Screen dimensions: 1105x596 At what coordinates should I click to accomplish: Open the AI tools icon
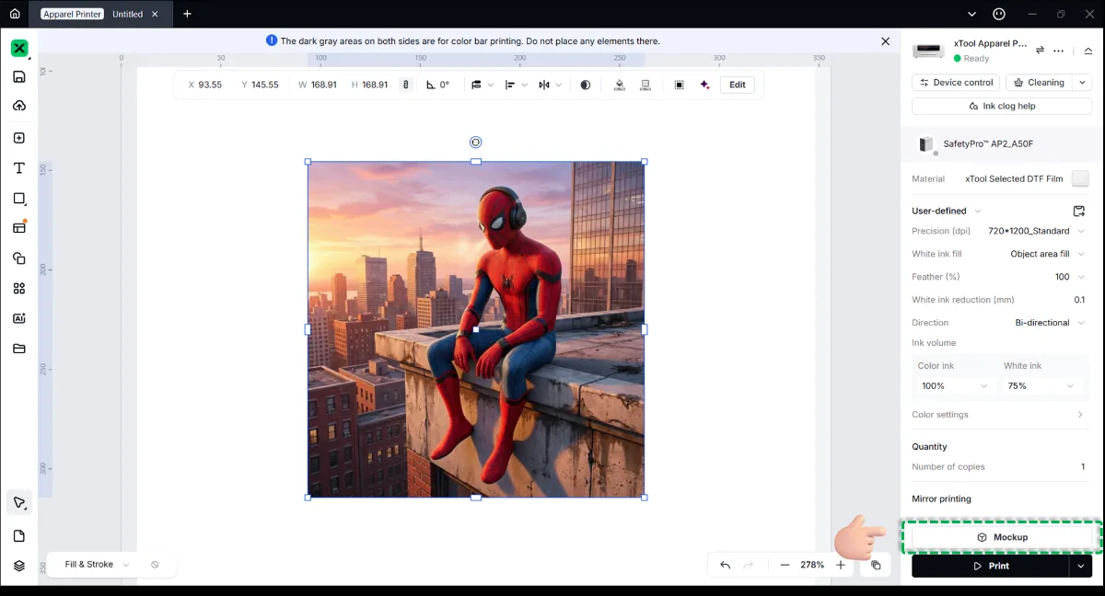pos(18,318)
